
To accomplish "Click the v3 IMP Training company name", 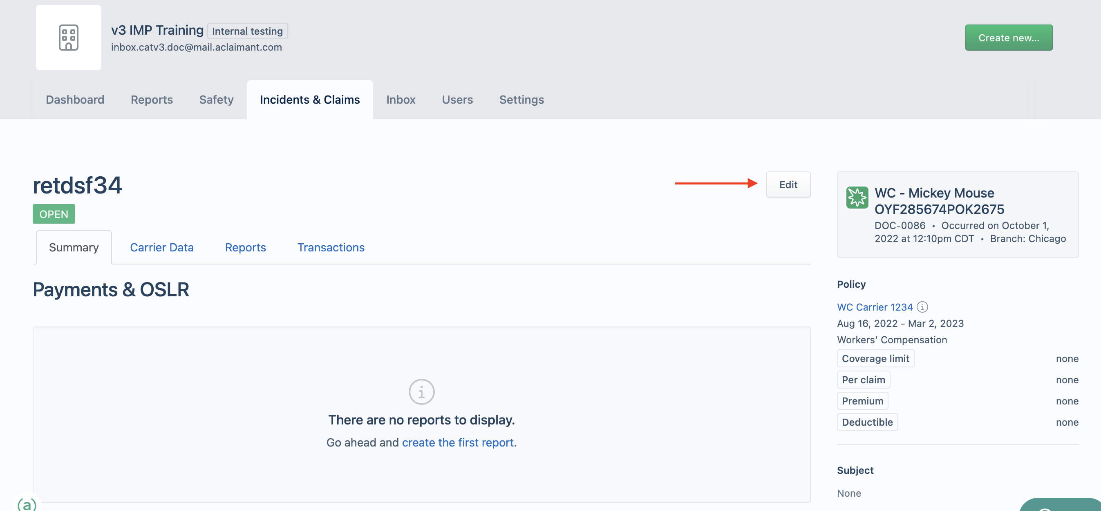I will pos(157,30).
